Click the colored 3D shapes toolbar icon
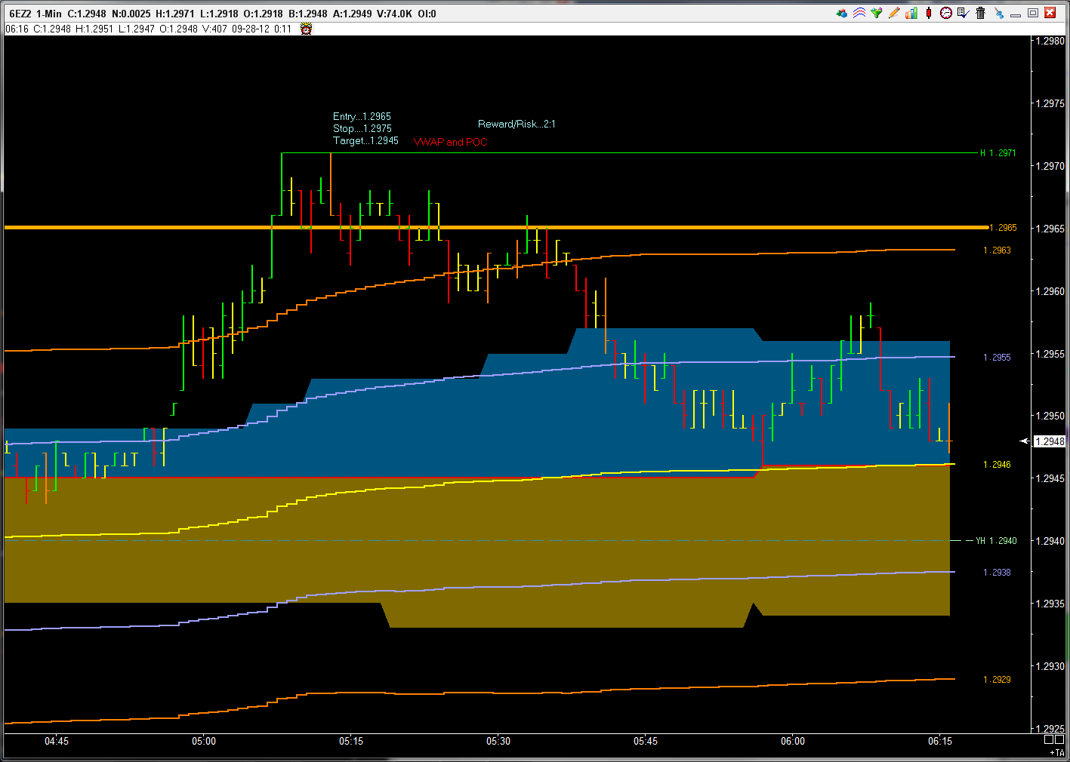Image resolution: width=1070 pixels, height=762 pixels. [842, 13]
